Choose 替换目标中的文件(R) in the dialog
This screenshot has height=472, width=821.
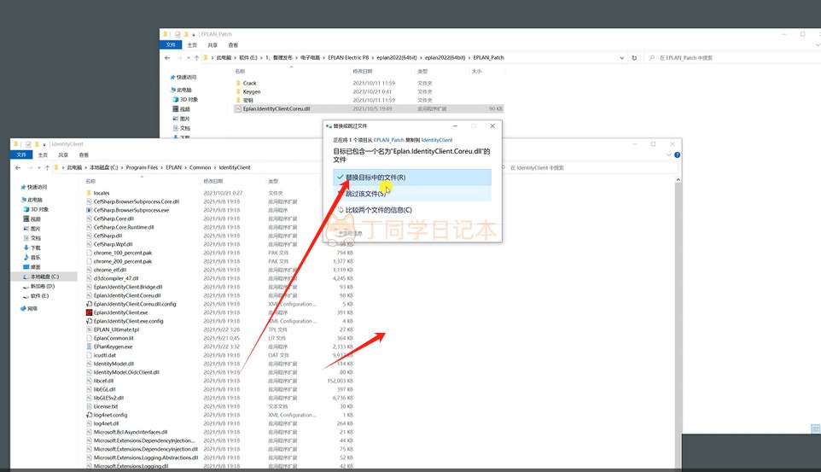pyautogui.click(x=376, y=178)
